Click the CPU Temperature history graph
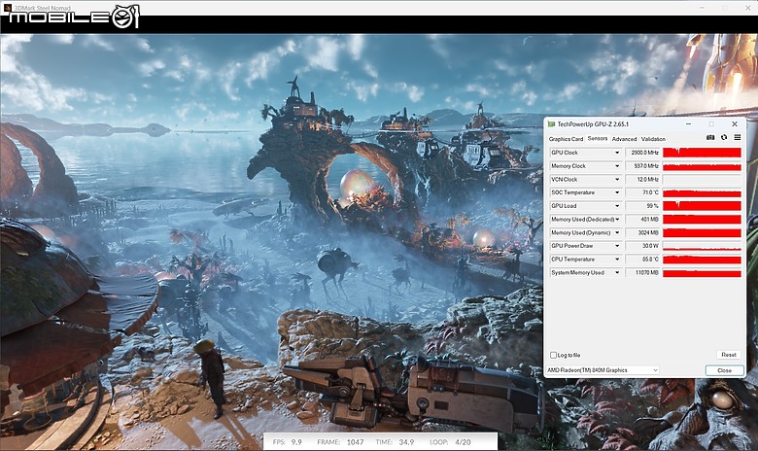Viewport: 758px width, 451px height. tap(702, 260)
